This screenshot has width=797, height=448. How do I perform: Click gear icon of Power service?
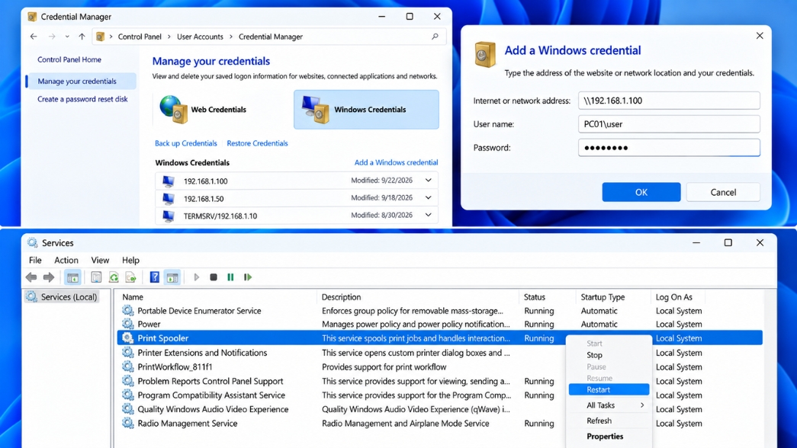coord(127,324)
